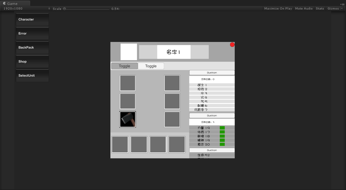Viewport: 346px width, 190px height.
Task: Toggle Gizmos in the Game view
Action: click(x=333, y=9)
